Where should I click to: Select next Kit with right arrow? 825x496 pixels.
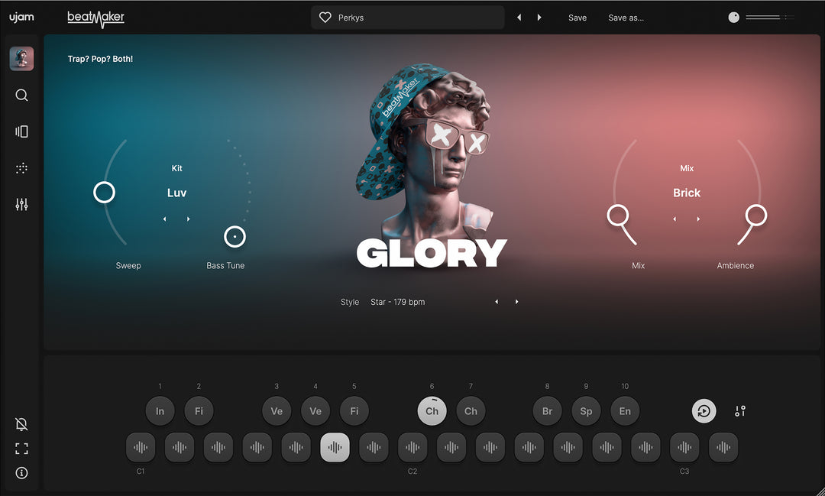[189, 219]
